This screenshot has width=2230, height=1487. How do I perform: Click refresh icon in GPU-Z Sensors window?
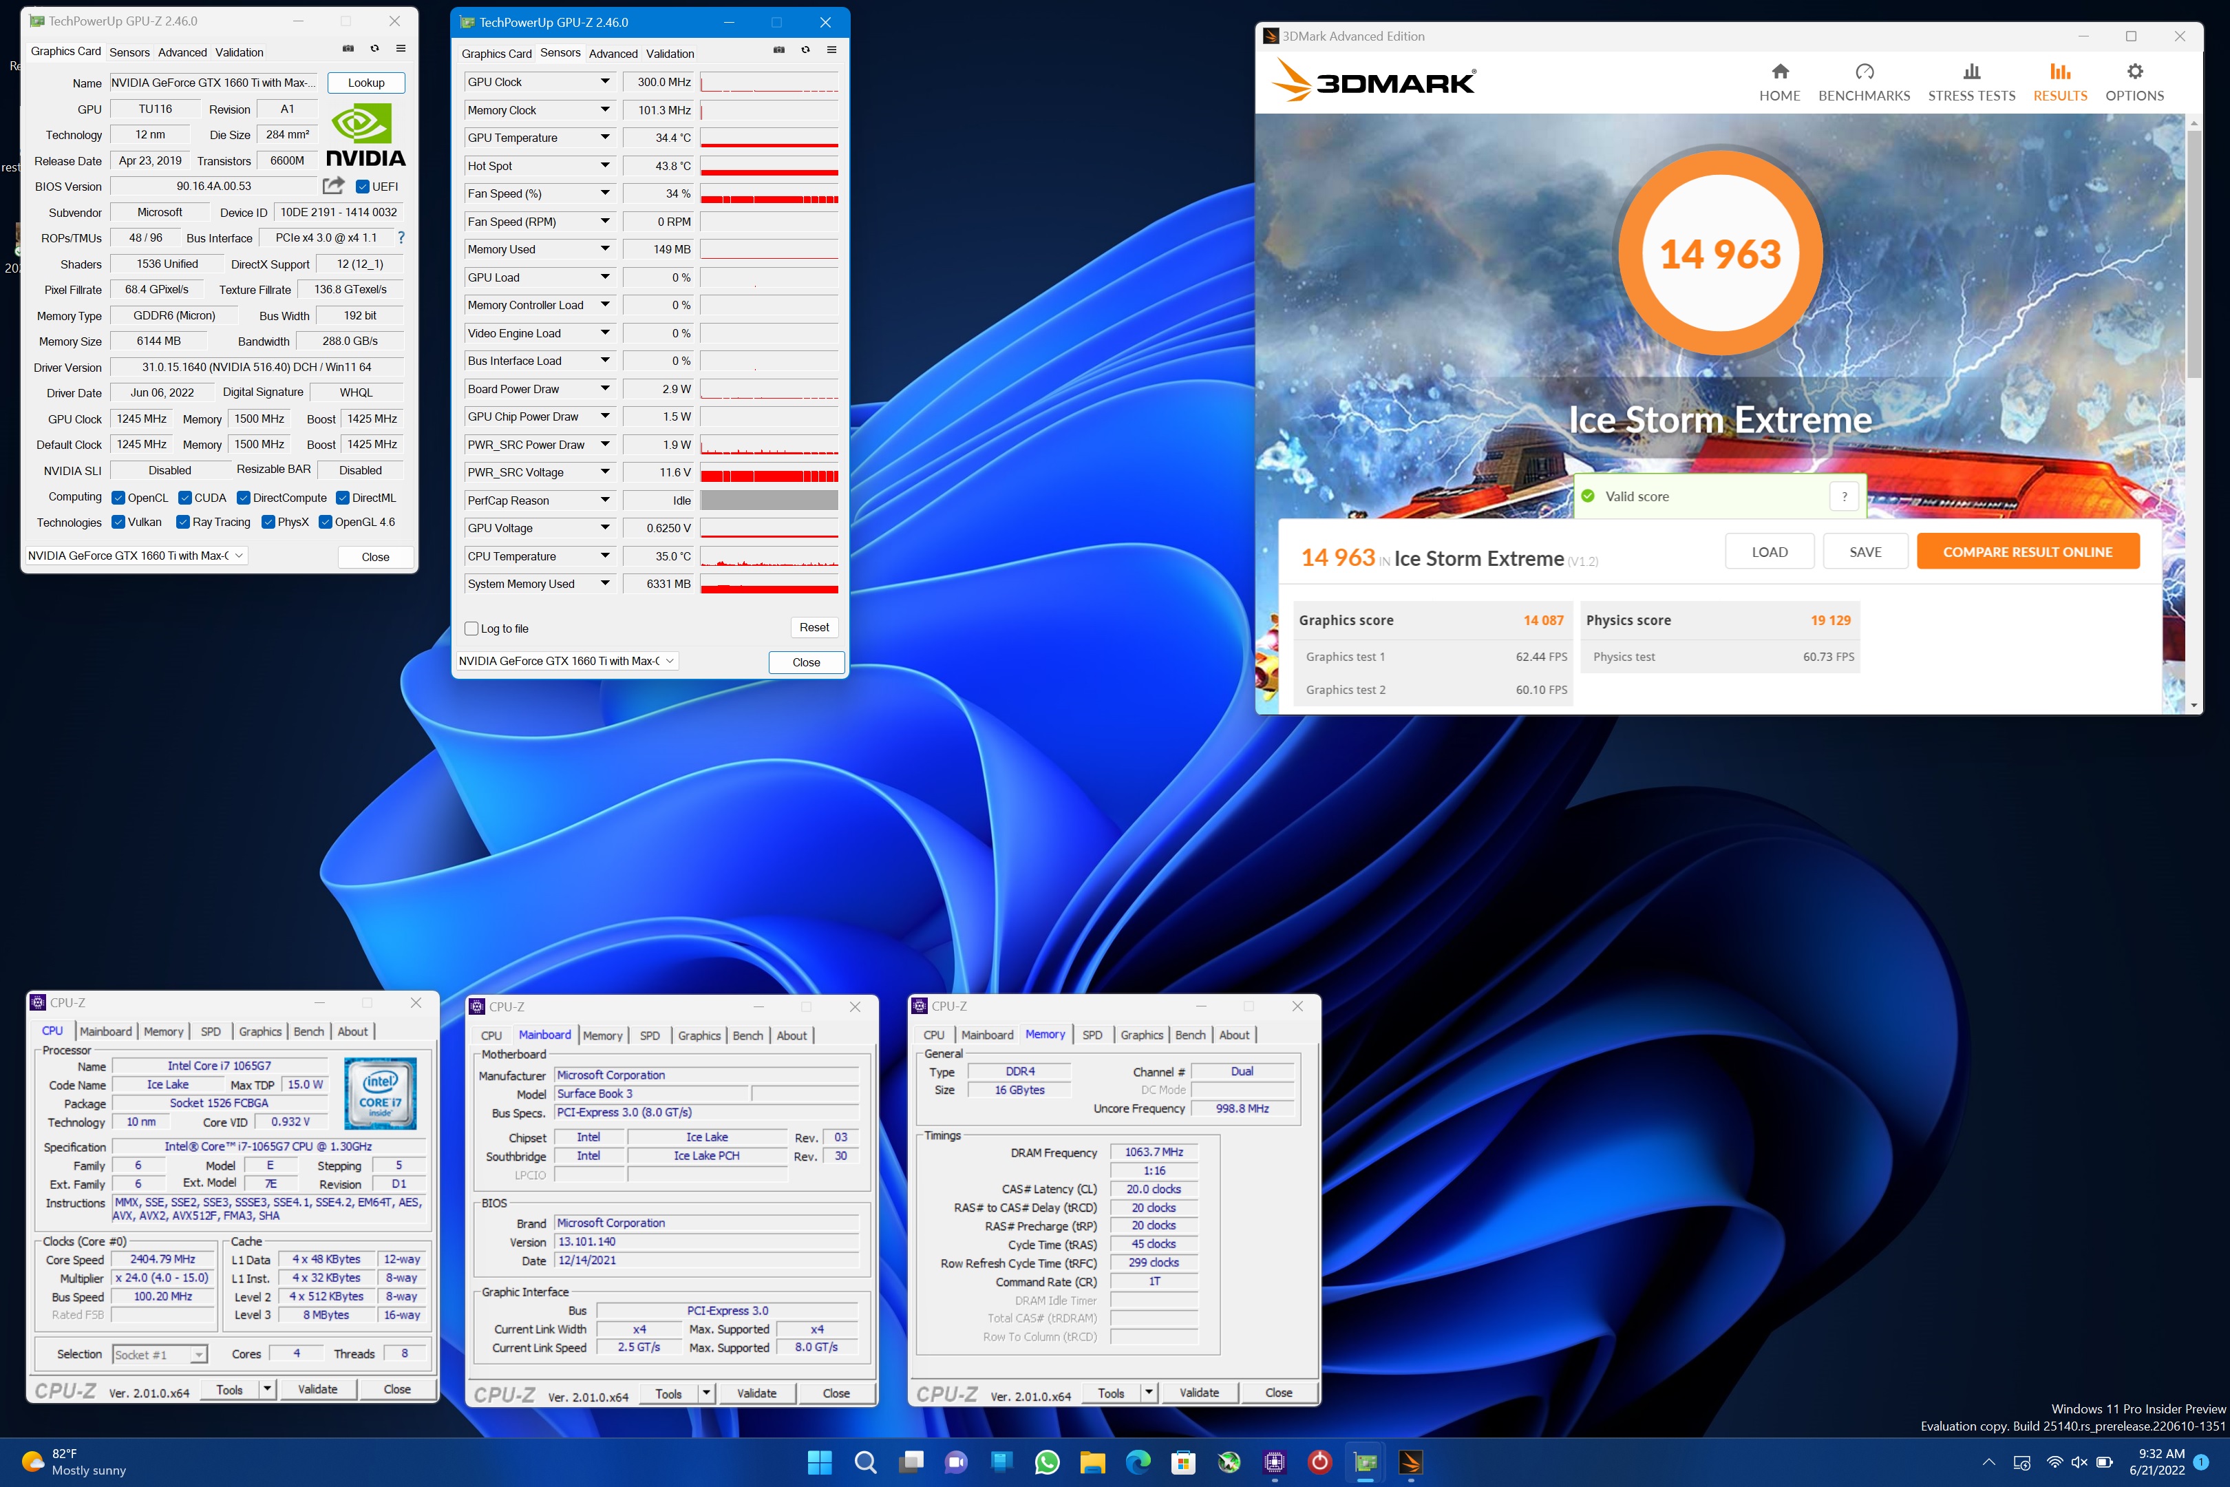805,50
